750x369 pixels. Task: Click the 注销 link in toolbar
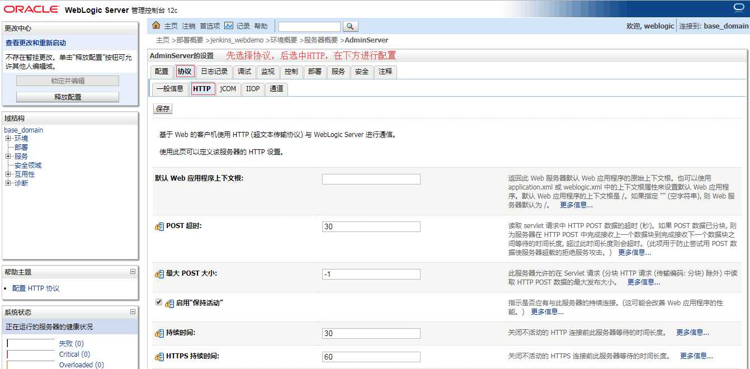[189, 26]
